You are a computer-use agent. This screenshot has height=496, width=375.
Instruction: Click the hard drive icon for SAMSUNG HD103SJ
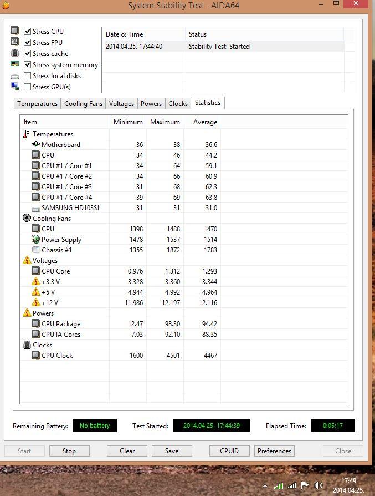pos(36,209)
